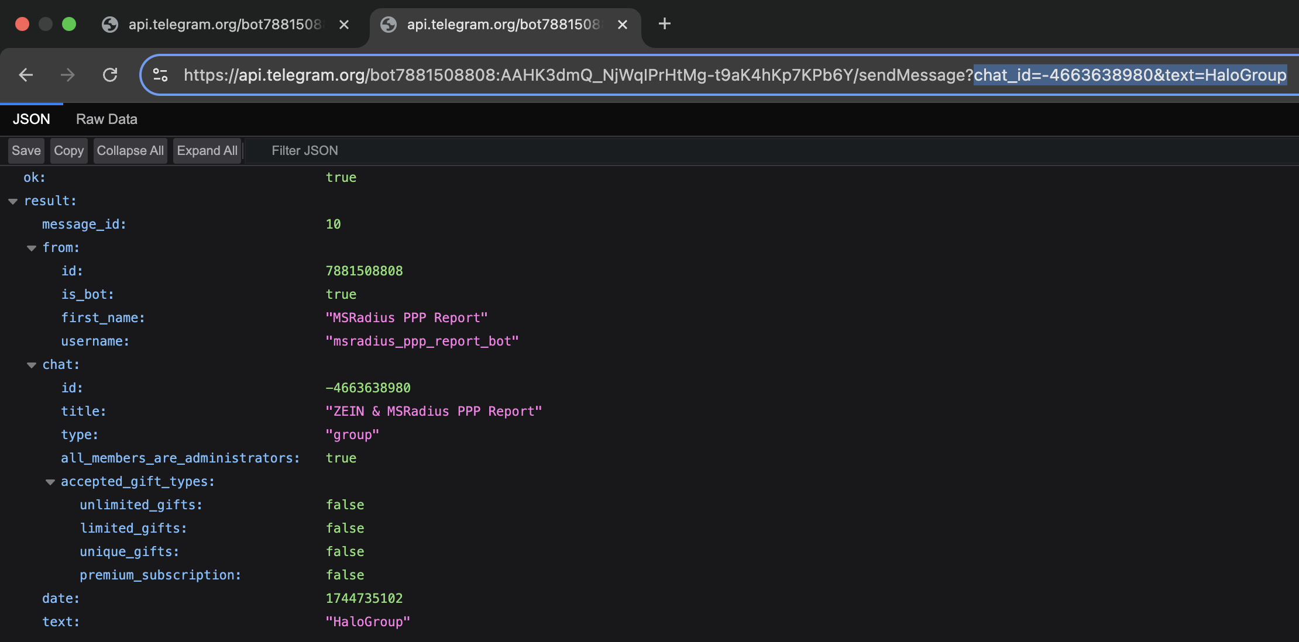Click the URL in the address bar

[x=735, y=75]
